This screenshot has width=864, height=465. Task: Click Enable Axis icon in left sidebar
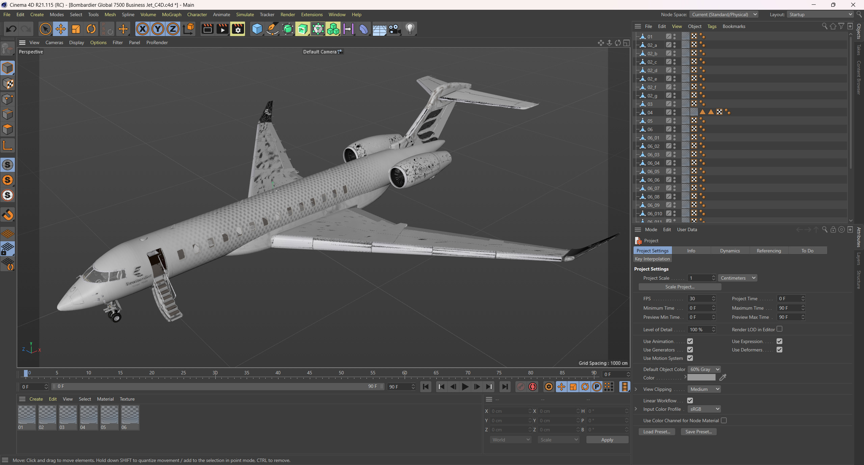click(x=8, y=146)
